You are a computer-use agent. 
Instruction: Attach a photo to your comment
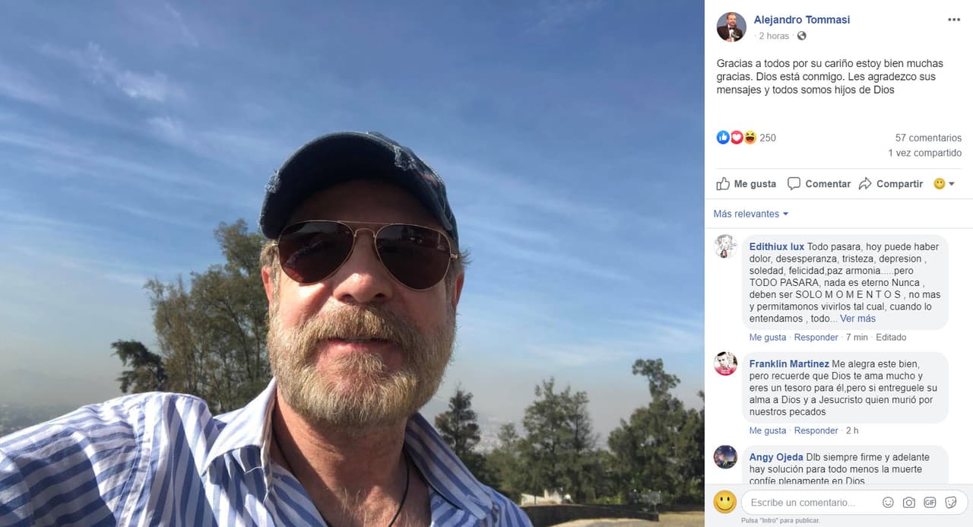pyautogui.click(x=909, y=503)
